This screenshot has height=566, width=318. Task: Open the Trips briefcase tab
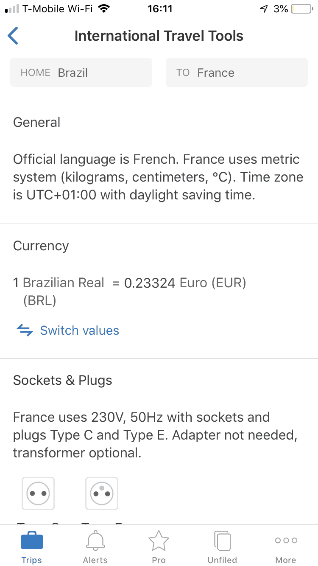pos(32,541)
